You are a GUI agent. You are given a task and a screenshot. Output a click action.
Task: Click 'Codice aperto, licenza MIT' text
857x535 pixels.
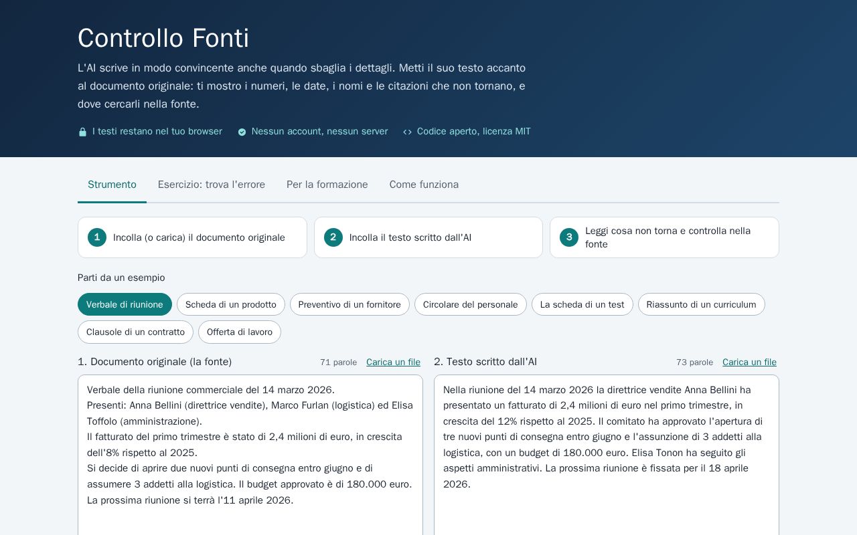coord(474,132)
